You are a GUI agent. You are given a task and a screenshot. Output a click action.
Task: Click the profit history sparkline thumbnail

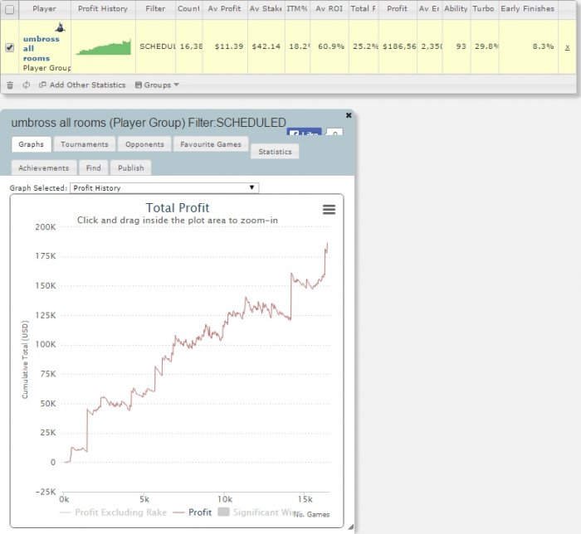pyautogui.click(x=104, y=47)
